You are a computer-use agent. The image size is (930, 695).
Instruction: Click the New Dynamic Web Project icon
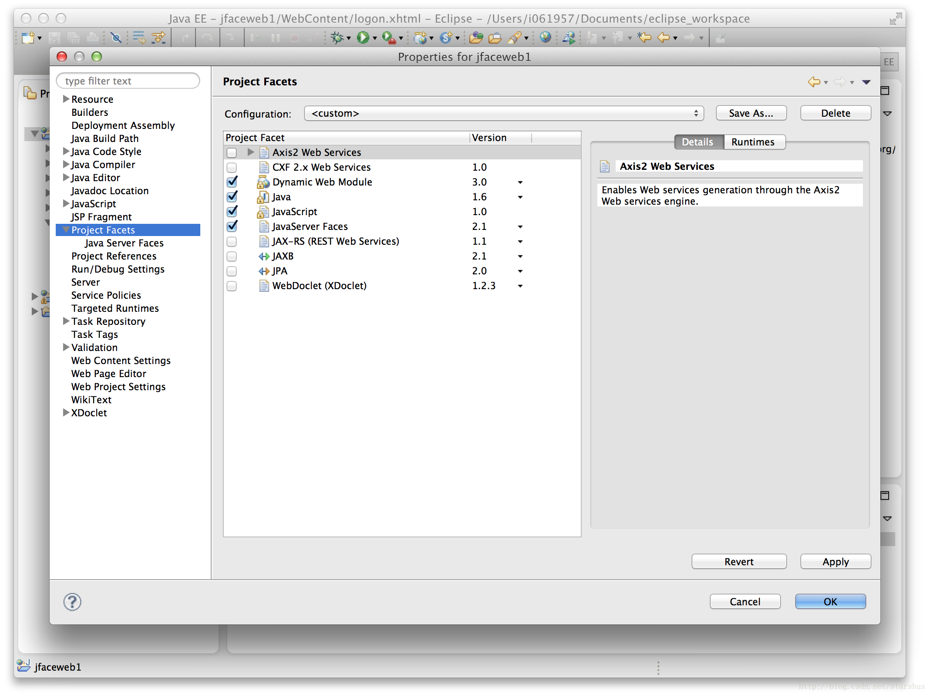[420, 38]
